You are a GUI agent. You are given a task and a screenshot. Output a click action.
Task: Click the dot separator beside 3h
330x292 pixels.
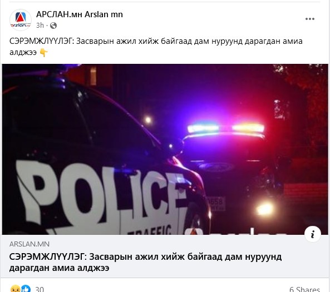(x=47, y=26)
